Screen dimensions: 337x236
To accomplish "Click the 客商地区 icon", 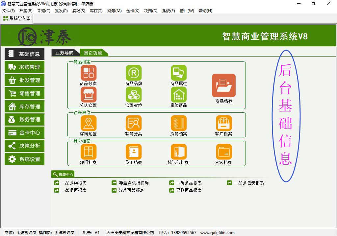I will coord(88,123).
